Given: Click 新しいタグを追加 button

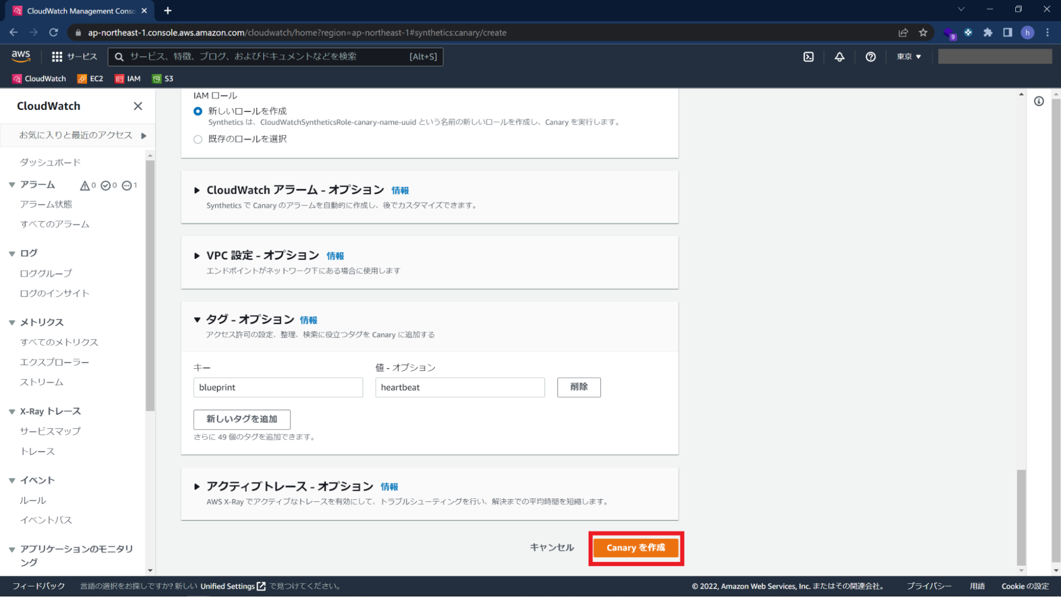Looking at the screenshot, I should pos(242,419).
